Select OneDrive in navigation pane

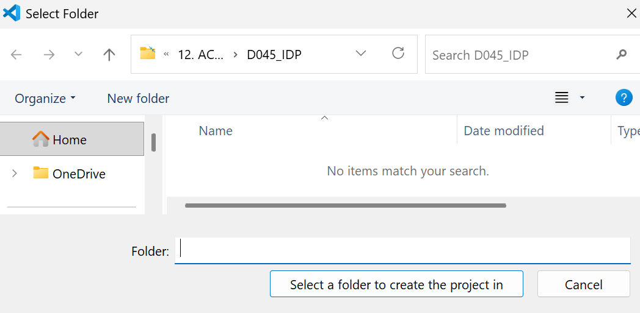coord(69,174)
